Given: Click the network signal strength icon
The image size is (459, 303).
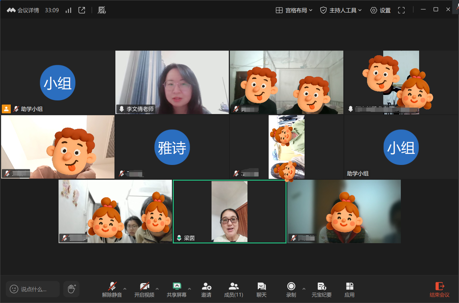Looking at the screenshot, I should 68,10.
